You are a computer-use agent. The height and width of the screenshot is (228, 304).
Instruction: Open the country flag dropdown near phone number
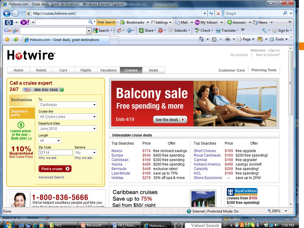coord(27,90)
